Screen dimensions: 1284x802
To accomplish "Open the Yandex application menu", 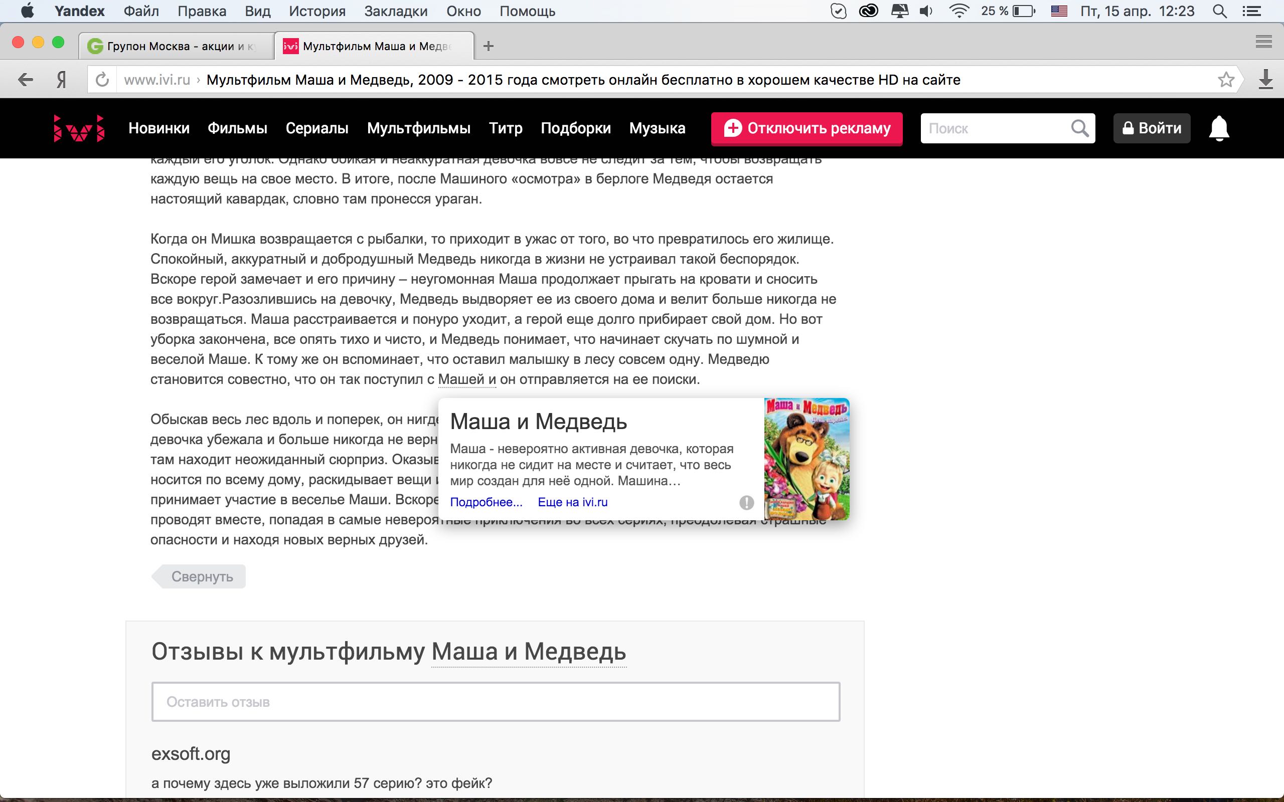I will point(80,11).
